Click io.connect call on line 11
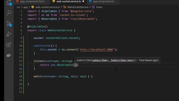 69,50
